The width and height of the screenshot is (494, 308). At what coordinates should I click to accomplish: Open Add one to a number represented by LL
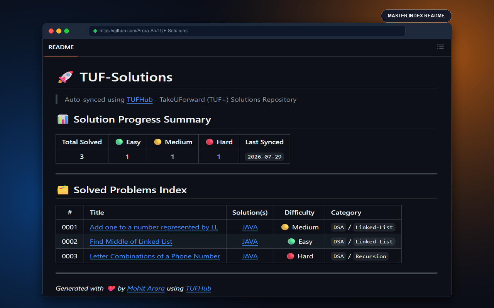[x=154, y=227]
